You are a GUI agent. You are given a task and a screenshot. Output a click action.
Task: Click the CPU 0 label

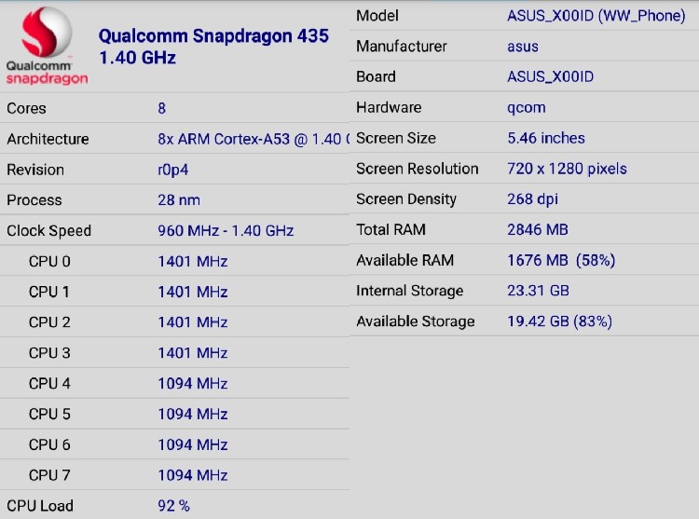coord(49,262)
